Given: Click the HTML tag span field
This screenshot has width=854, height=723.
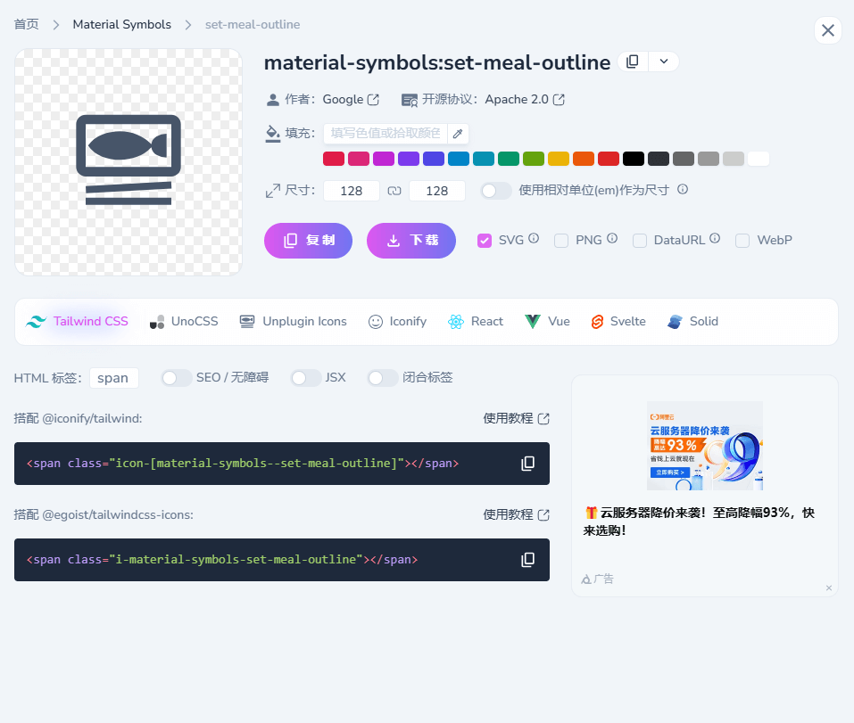Looking at the screenshot, I should [114, 378].
